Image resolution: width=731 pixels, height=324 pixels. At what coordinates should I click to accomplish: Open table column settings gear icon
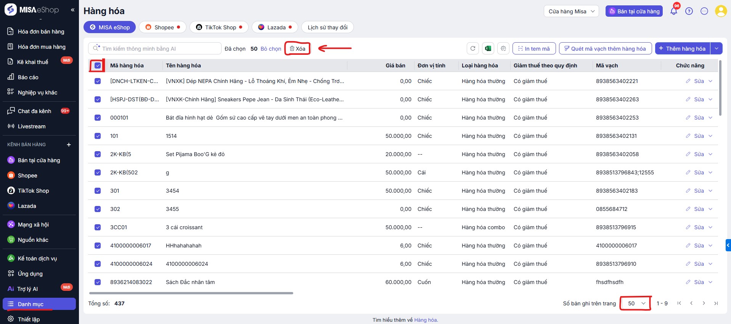pos(503,48)
